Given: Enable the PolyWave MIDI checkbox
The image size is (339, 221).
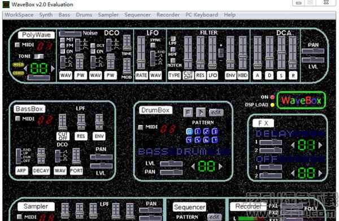Looking at the screenshot, I should click(x=18, y=45).
